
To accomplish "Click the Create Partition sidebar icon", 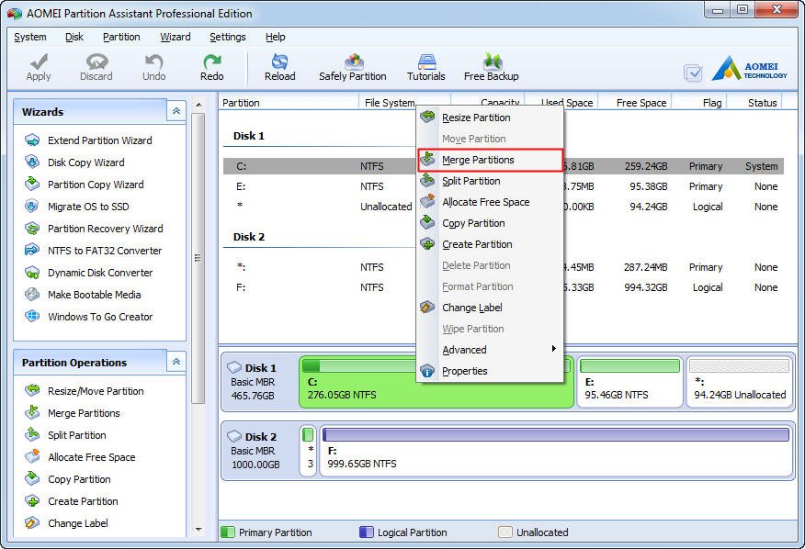I will click(32, 501).
